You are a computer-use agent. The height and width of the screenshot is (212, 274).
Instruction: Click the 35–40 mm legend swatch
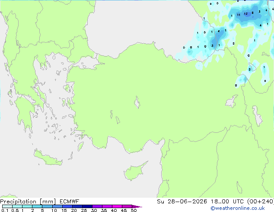coord(107,206)
